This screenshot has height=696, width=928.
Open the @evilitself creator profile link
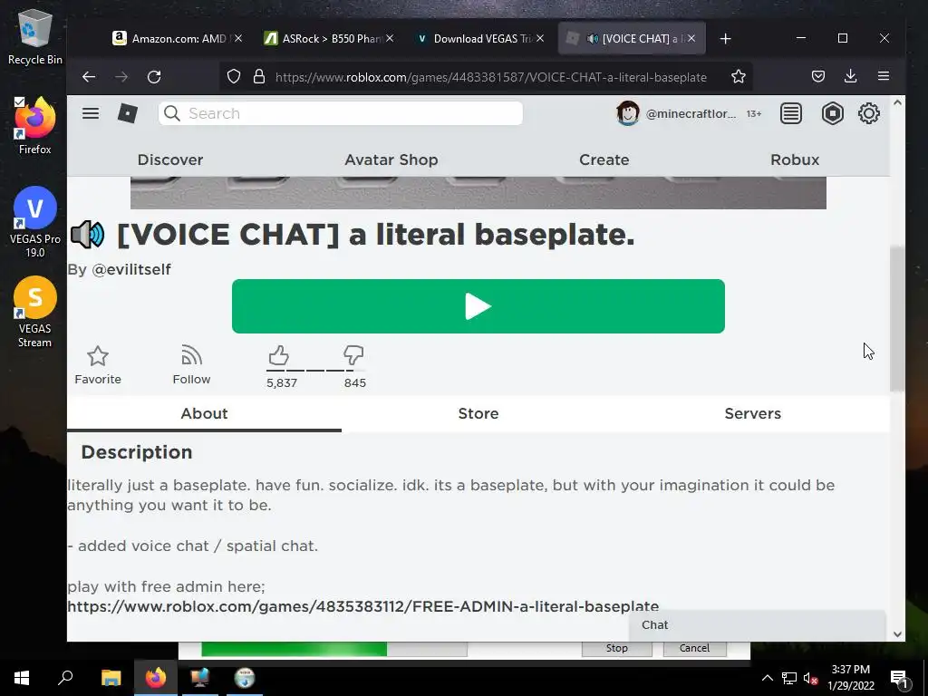pyautogui.click(x=131, y=269)
